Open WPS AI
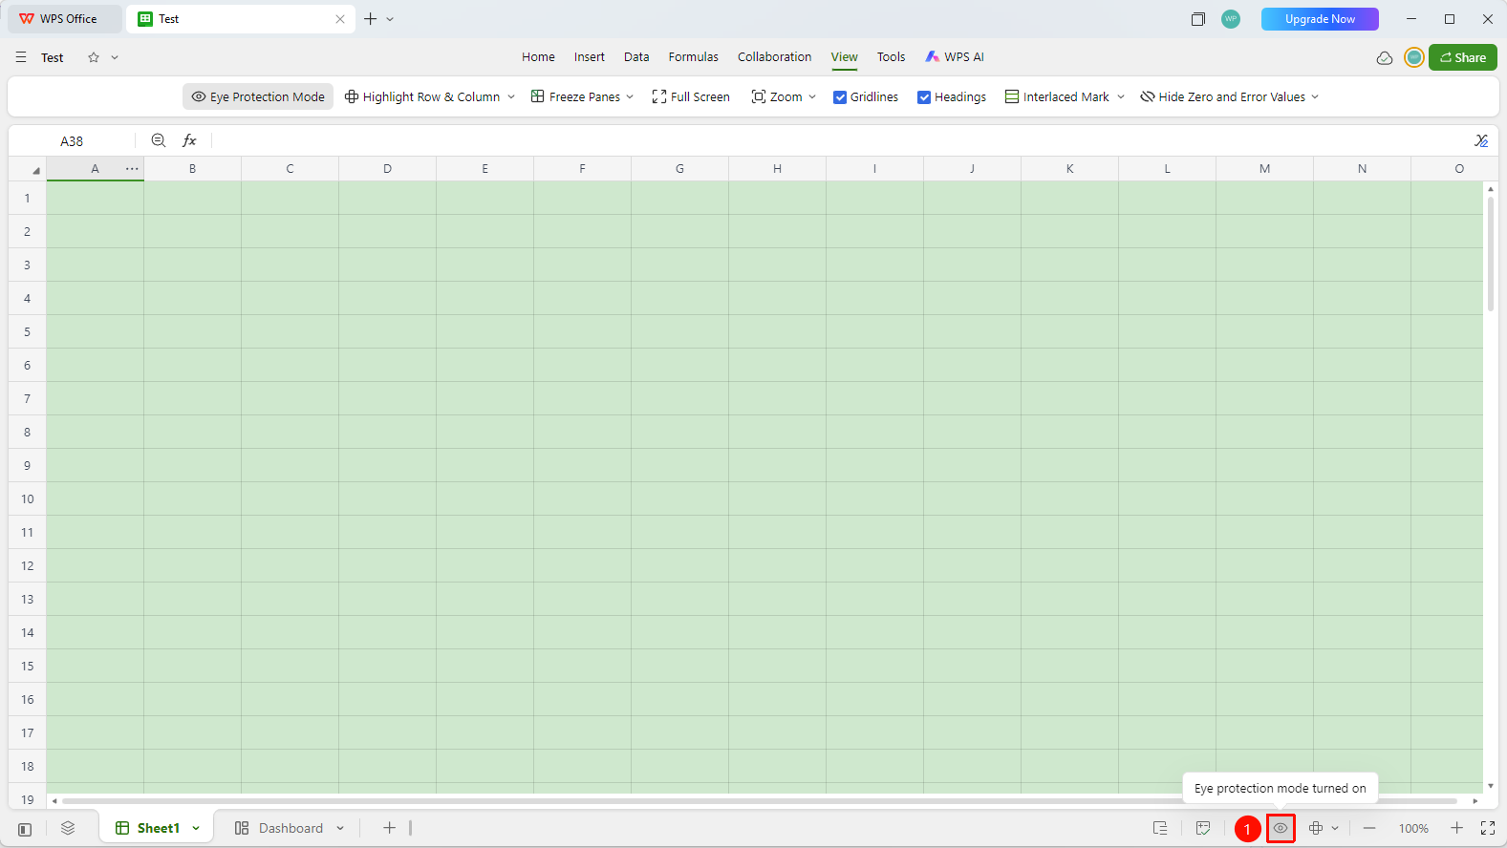1507x848 pixels. coord(955,57)
